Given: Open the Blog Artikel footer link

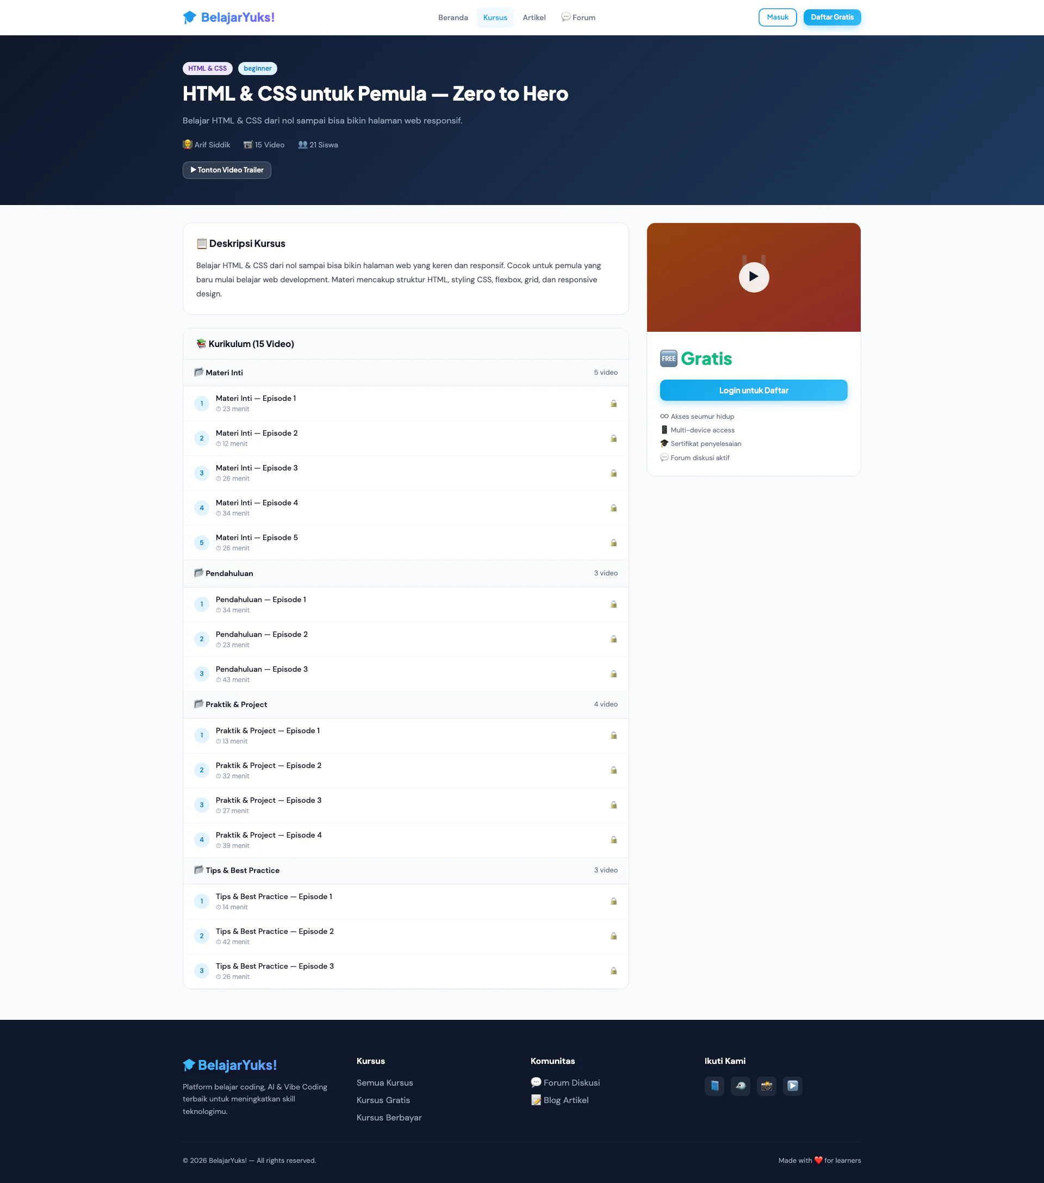Looking at the screenshot, I should click(559, 1100).
